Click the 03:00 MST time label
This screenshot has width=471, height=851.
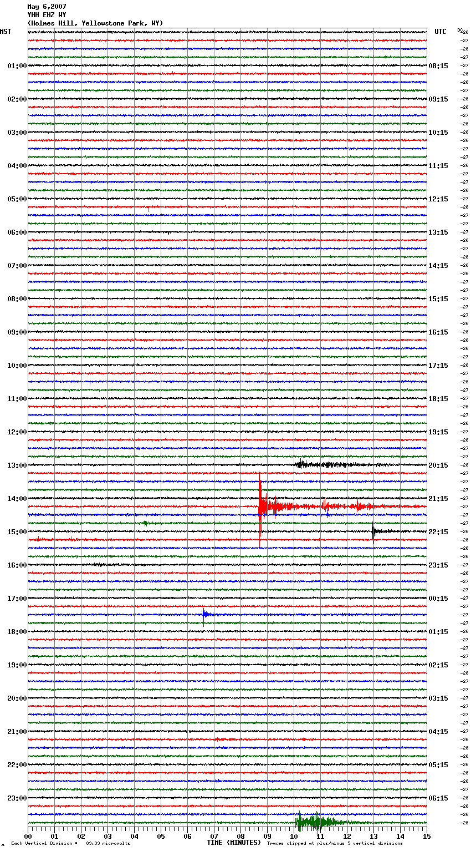17,133
